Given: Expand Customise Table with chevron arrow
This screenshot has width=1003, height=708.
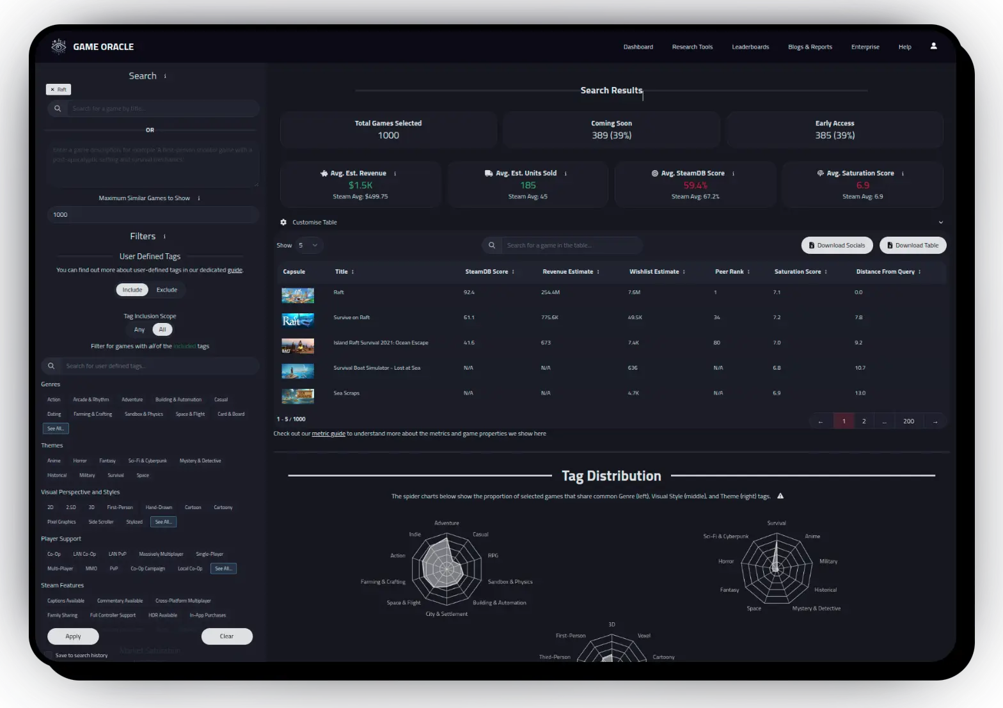Looking at the screenshot, I should [941, 223].
